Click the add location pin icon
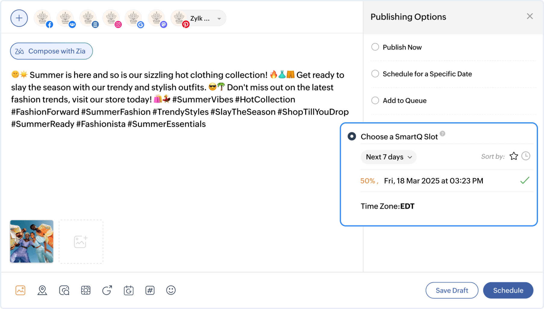Viewport: 544px width, 309px height. [x=42, y=290]
